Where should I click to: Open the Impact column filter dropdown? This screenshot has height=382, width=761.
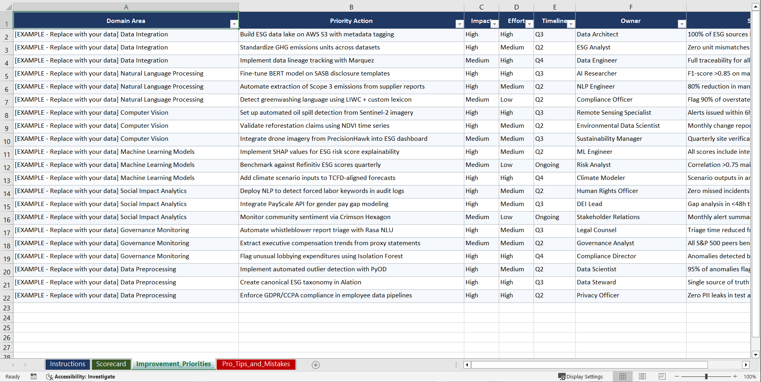494,24
